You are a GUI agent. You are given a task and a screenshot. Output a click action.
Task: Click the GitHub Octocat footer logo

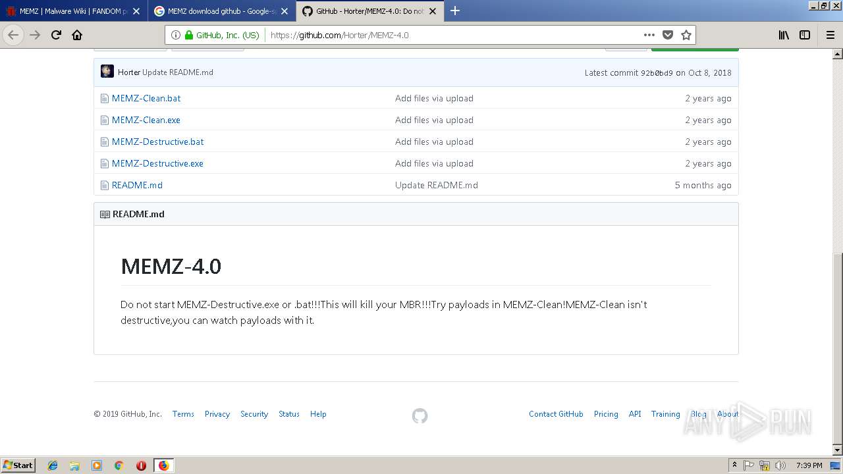tap(420, 415)
